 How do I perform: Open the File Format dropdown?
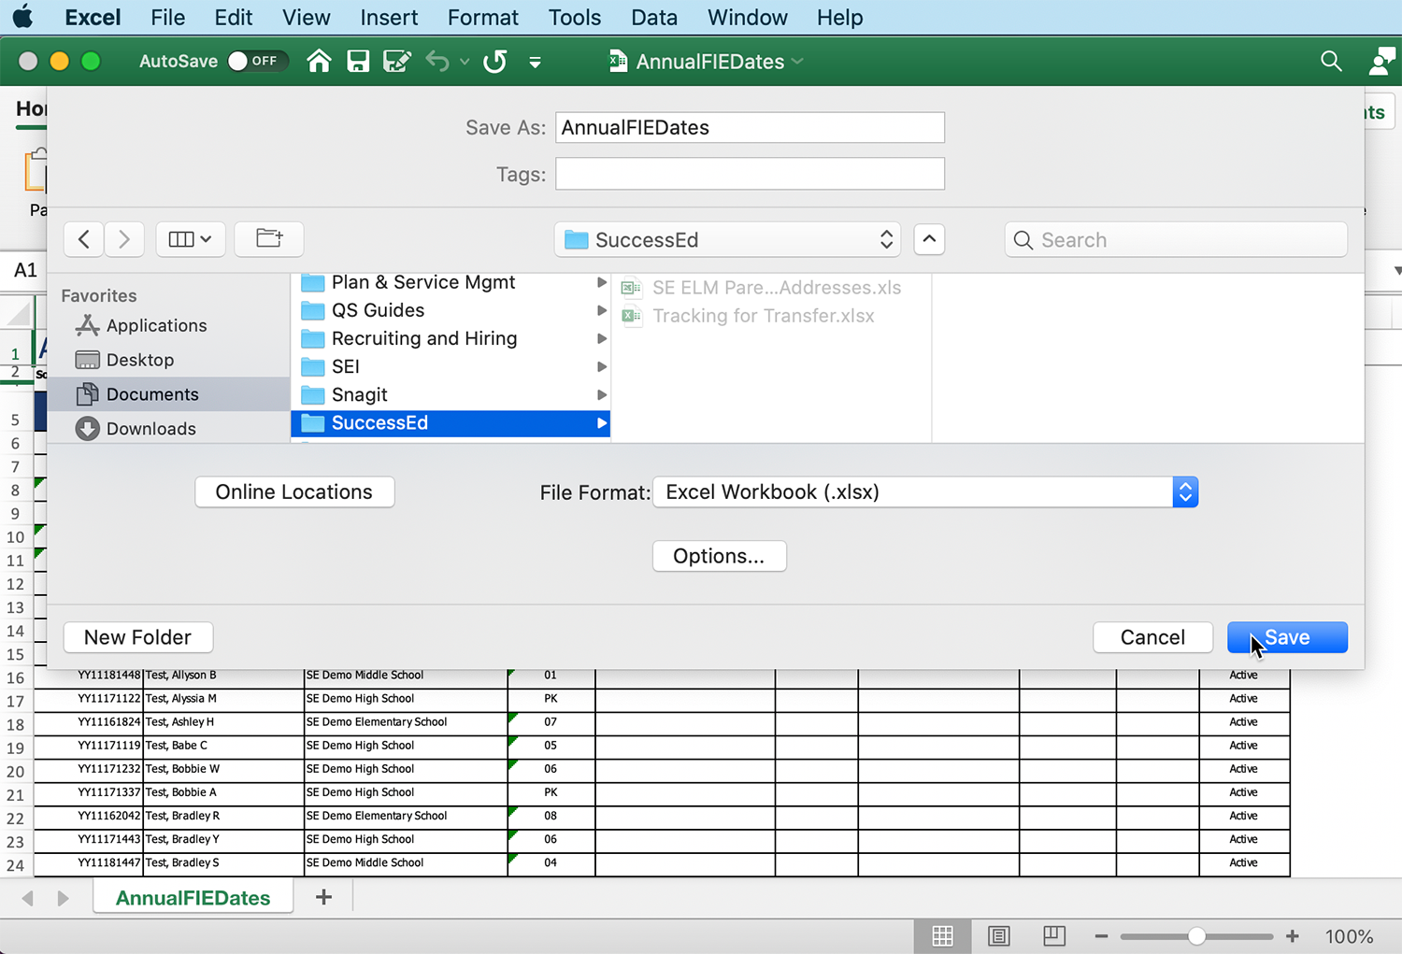click(x=925, y=492)
